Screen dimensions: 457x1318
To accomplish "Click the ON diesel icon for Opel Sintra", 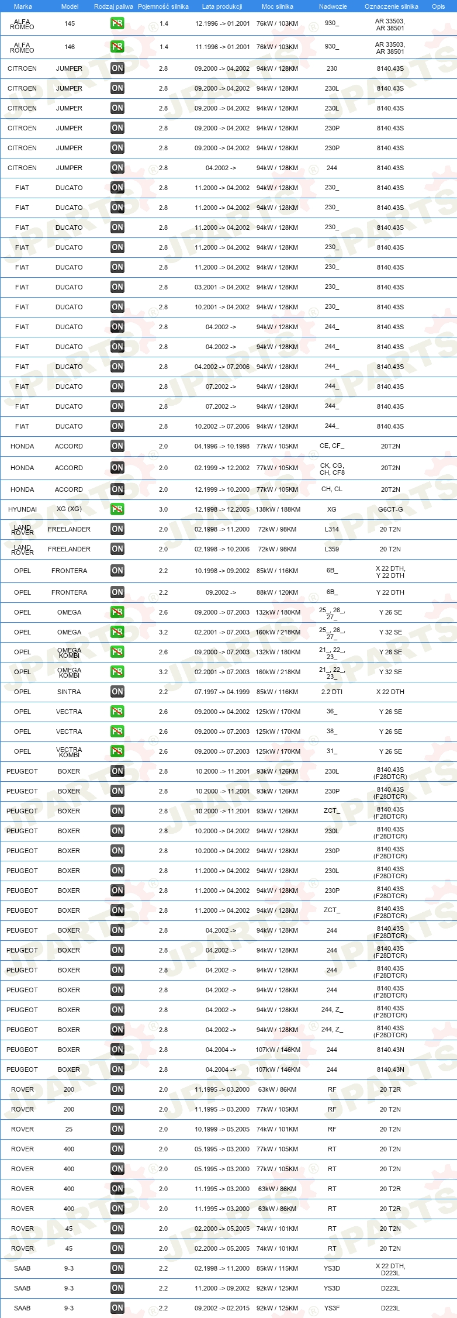I will 117,692.
